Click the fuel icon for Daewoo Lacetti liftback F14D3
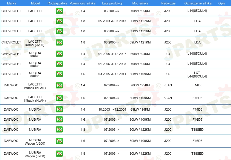 click(59, 85)
